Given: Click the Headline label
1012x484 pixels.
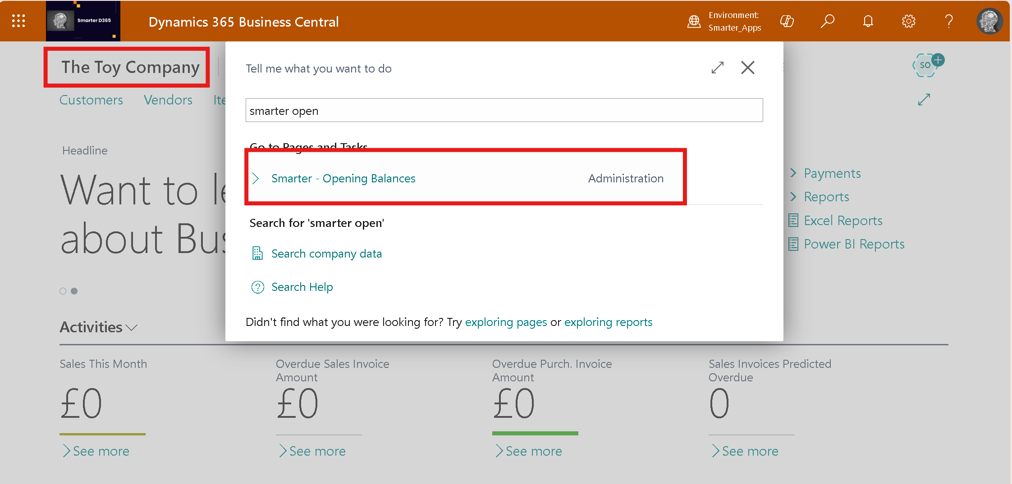Looking at the screenshot, I should pos(85,150).
